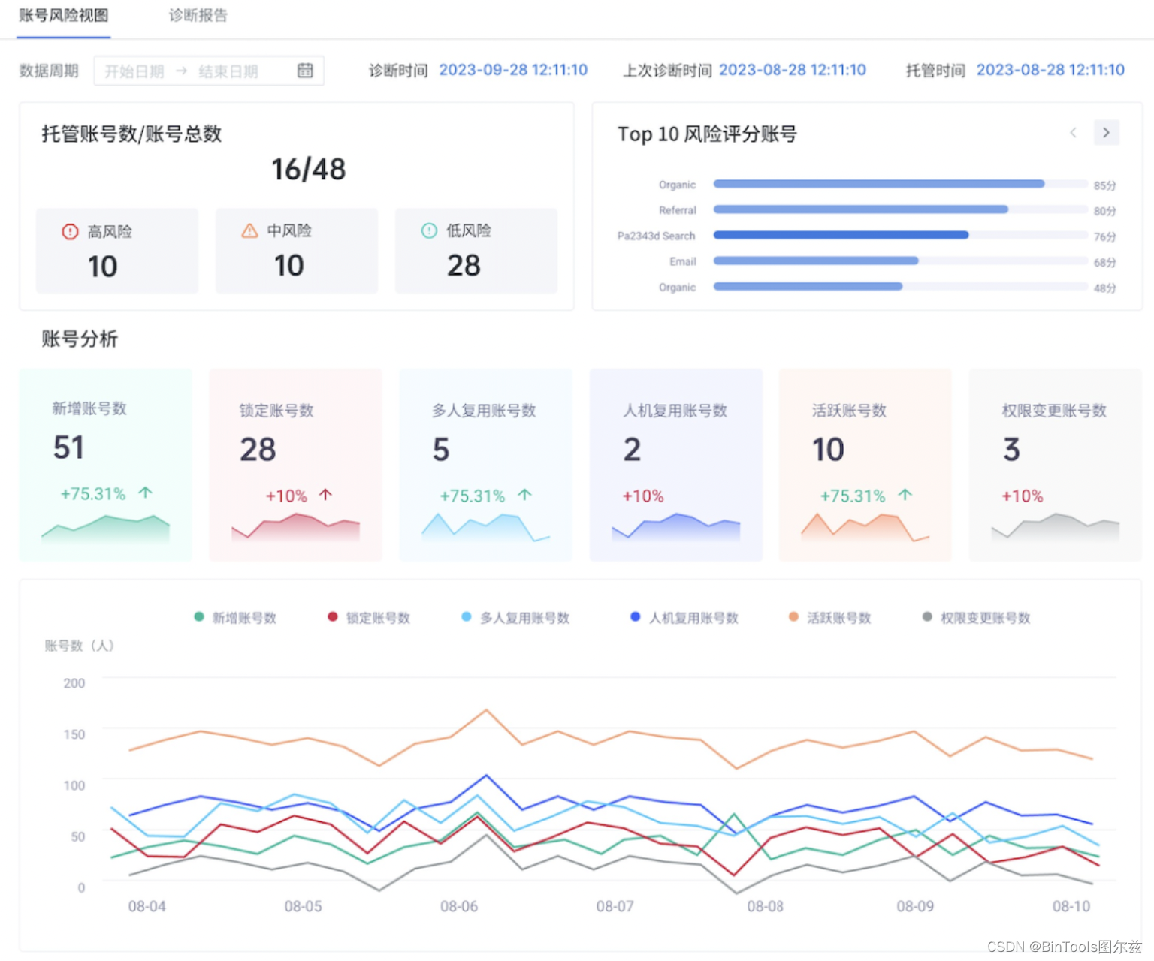
Task: Click orange sparkline in 活跃账号数 card
Action: pyautogui.click(x=865, y=527)
